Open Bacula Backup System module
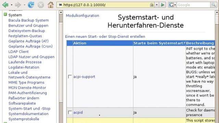219x123 pixels. [x=29, y=20]
